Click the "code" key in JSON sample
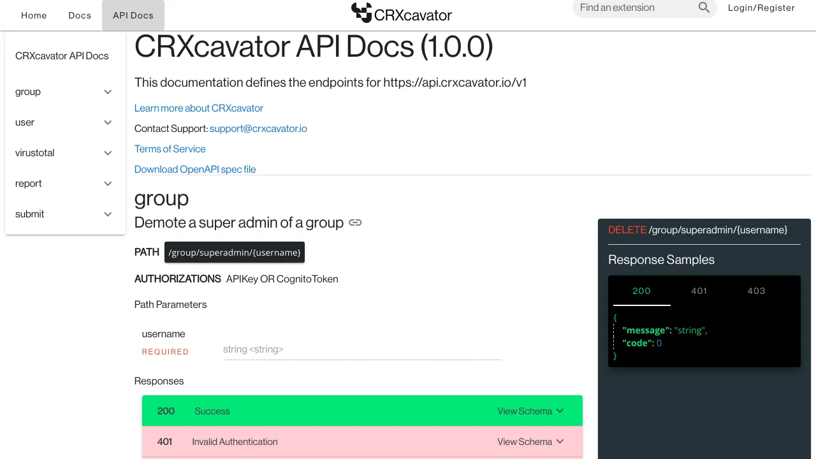 coord(638,343)
